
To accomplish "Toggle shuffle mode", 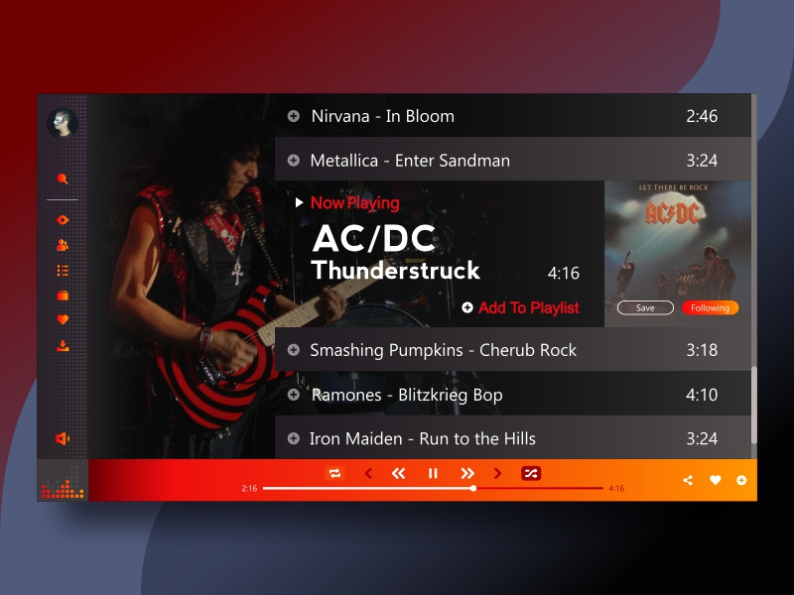I will click(531, 474).
